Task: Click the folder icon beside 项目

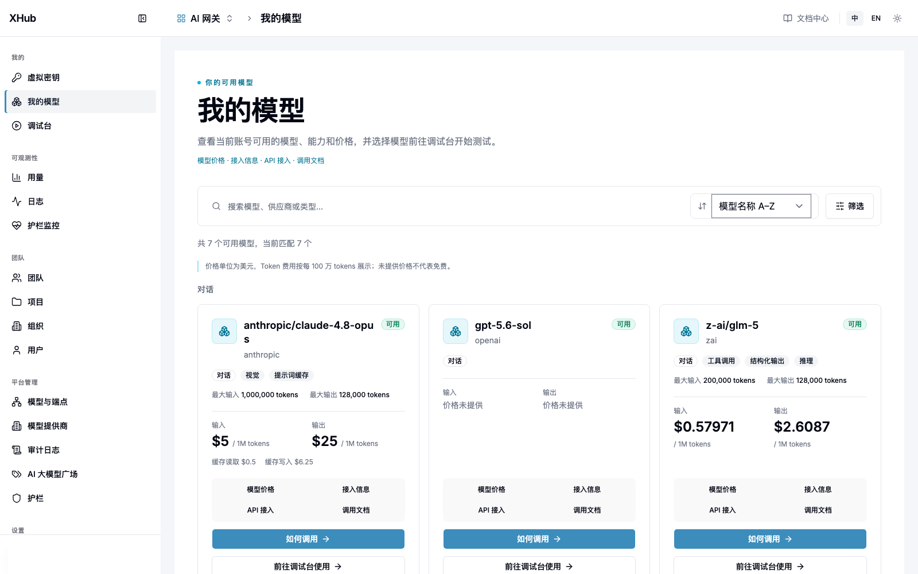Action: pos(17,302)
